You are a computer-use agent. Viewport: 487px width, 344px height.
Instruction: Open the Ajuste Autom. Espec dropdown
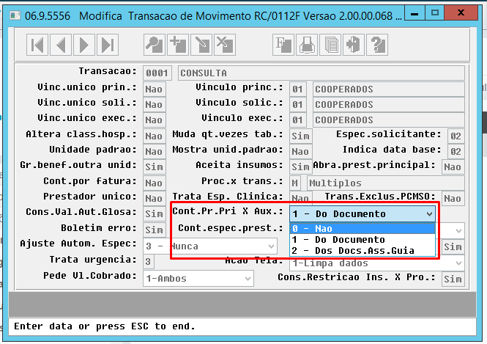coord(271,246)
